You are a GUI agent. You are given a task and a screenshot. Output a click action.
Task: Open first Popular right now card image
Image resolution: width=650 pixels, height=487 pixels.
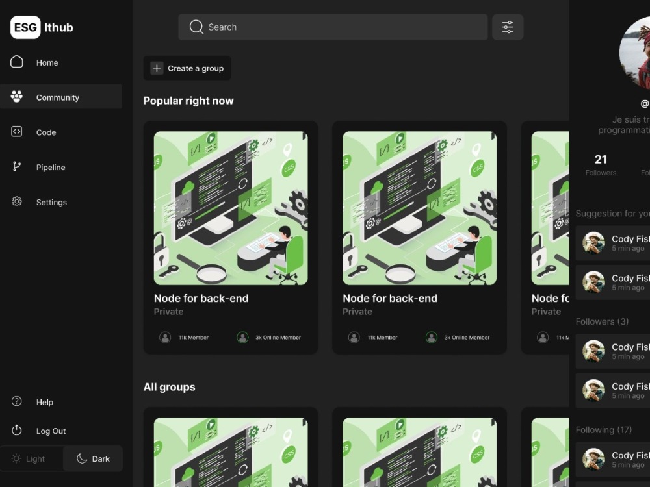pos(231,208)
